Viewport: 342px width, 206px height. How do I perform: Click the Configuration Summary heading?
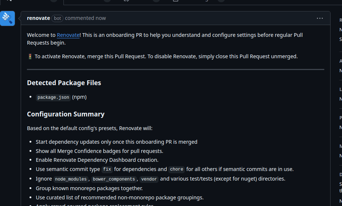click(x=66, y=114)
